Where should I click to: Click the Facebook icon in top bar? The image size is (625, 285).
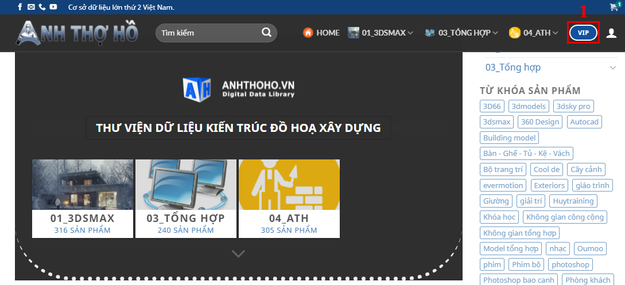(x=20, y=7)
